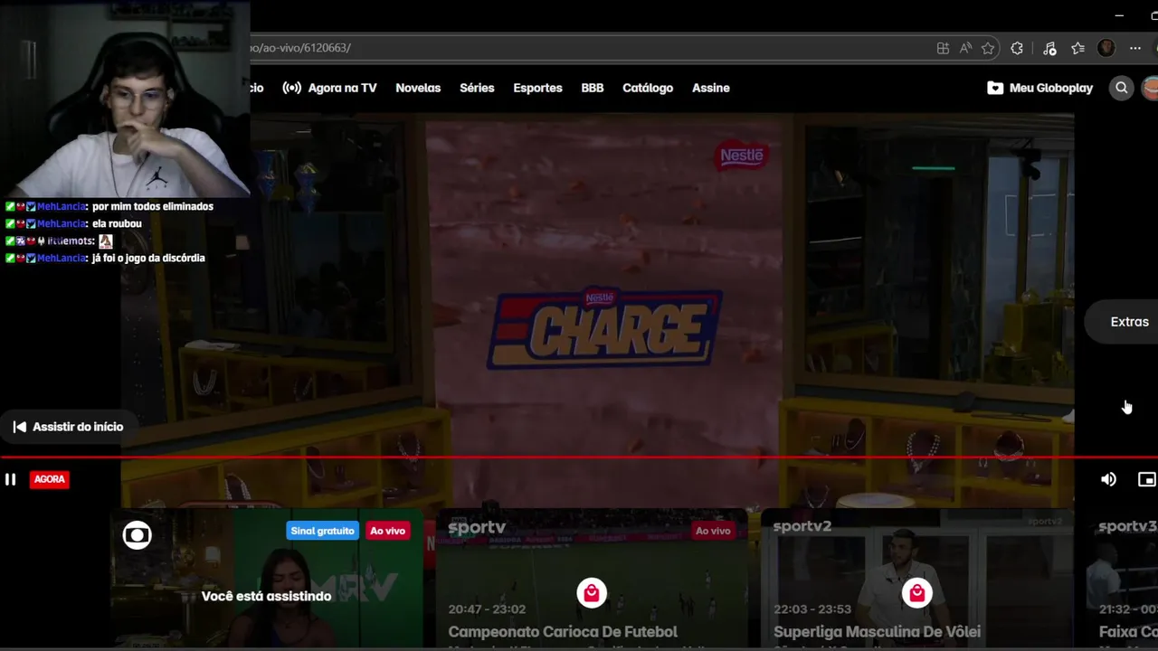Click the Sinal gratuito badge
The image size is (1158, 651).
coord(322,531)
